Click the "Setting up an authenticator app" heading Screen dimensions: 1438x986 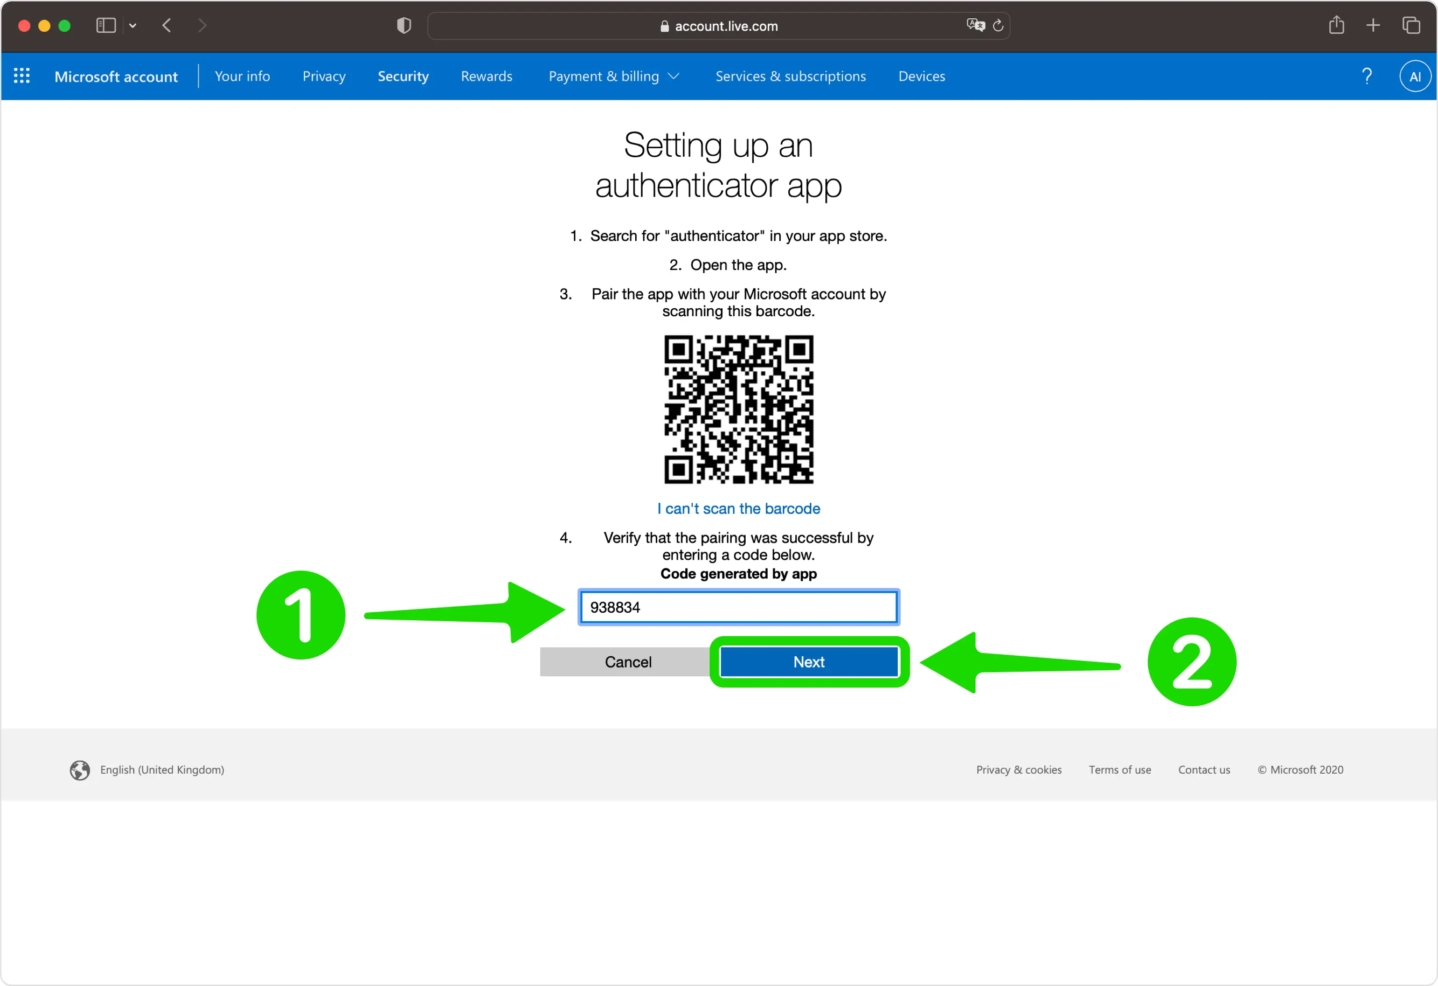[x=719, y=165]
